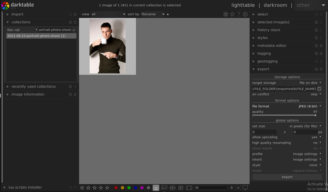Open the online help question mark
Viewport: 328px width, 192px height.
tap(239, 14)
